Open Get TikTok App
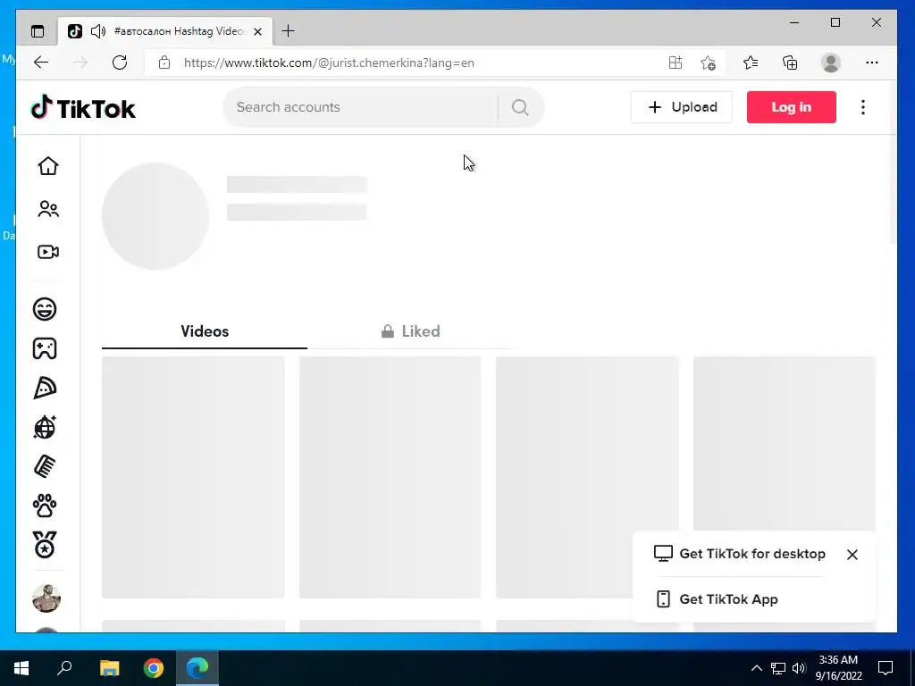Viewport: 915px width, 686px height. click(x=718, y=599)
